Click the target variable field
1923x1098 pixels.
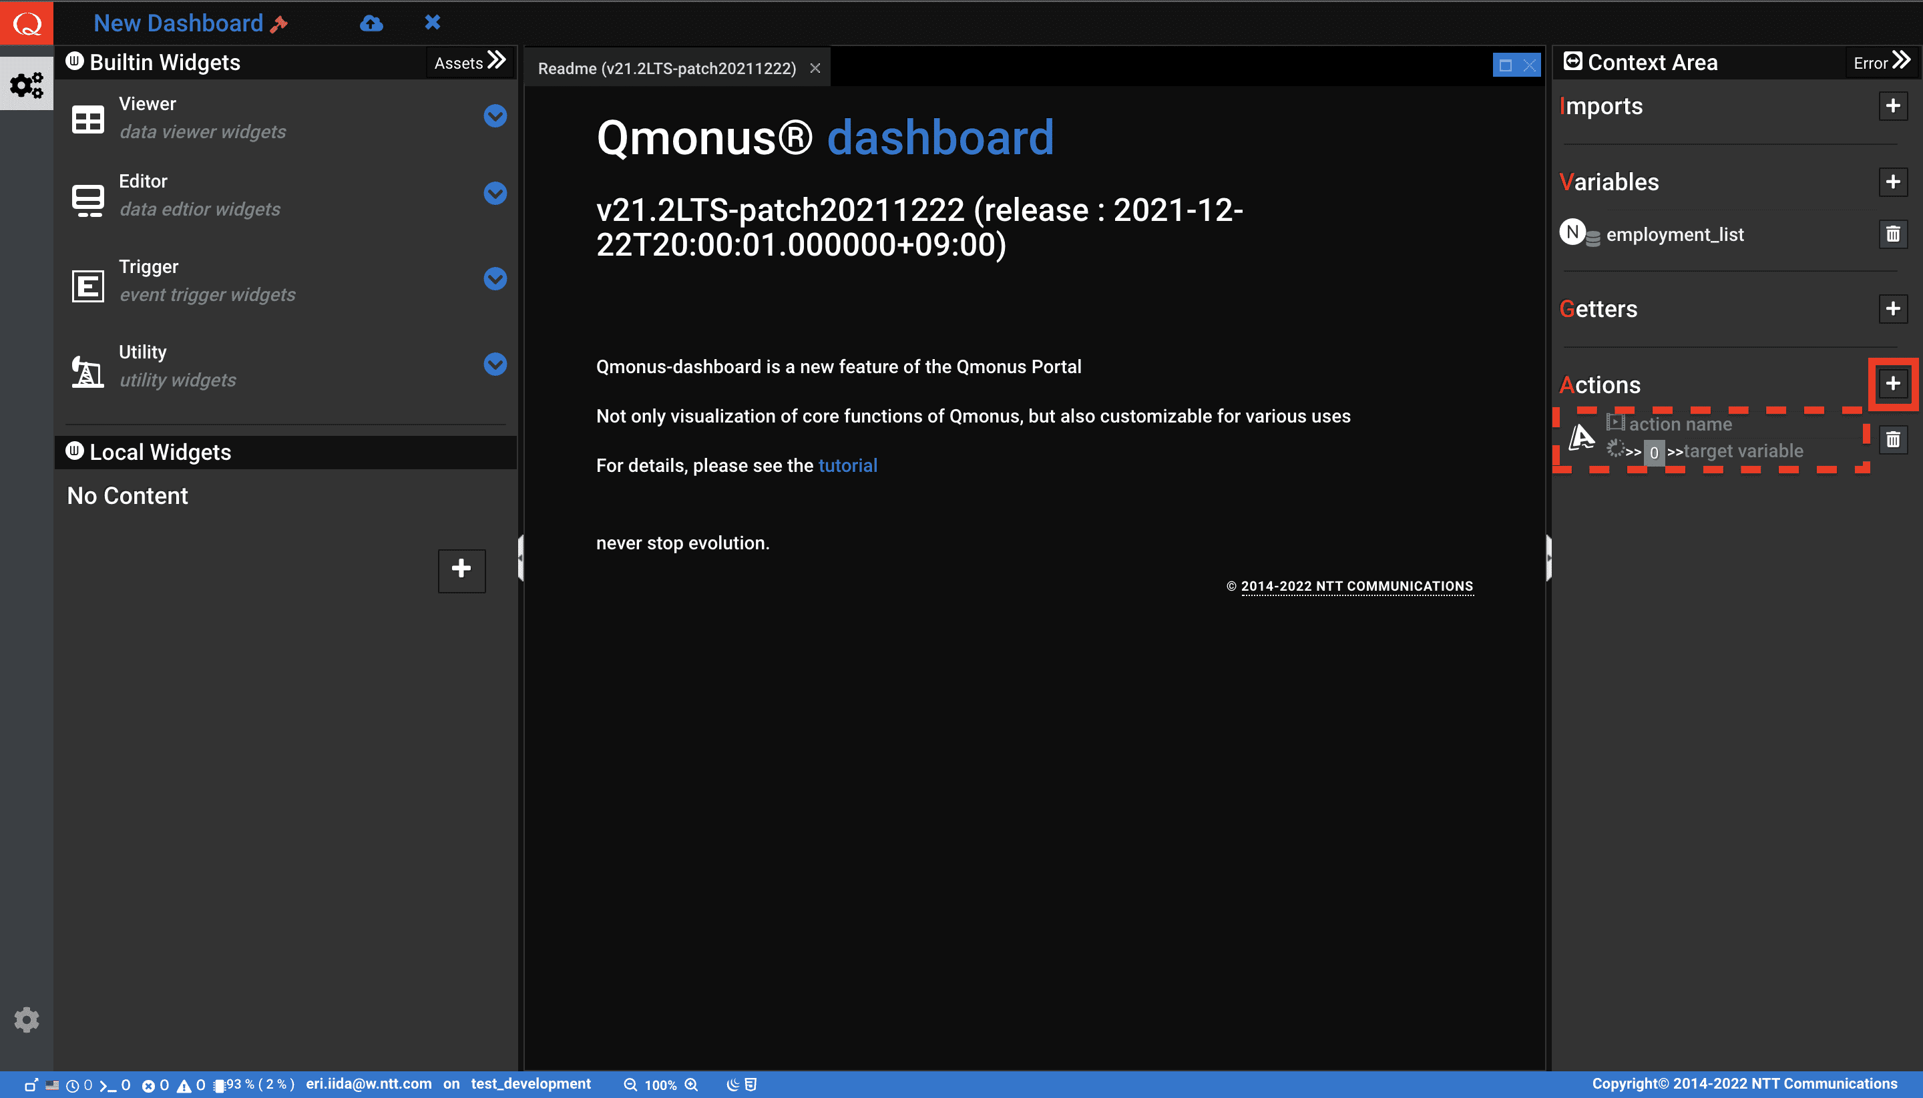point(1743,451)
